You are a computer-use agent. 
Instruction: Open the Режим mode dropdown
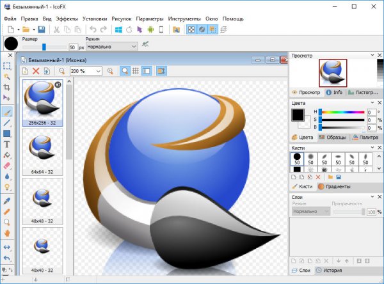[x=111, y=47]
